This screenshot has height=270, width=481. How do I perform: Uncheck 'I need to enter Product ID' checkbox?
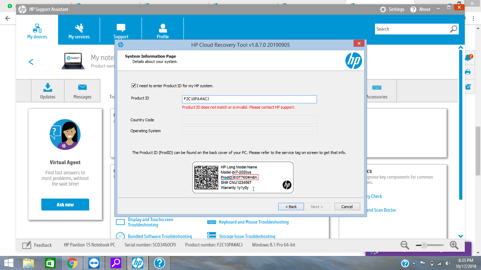[133, 85]
